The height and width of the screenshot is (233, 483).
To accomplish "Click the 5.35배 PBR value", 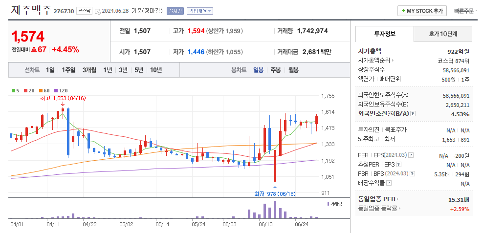I will point(442,174).
